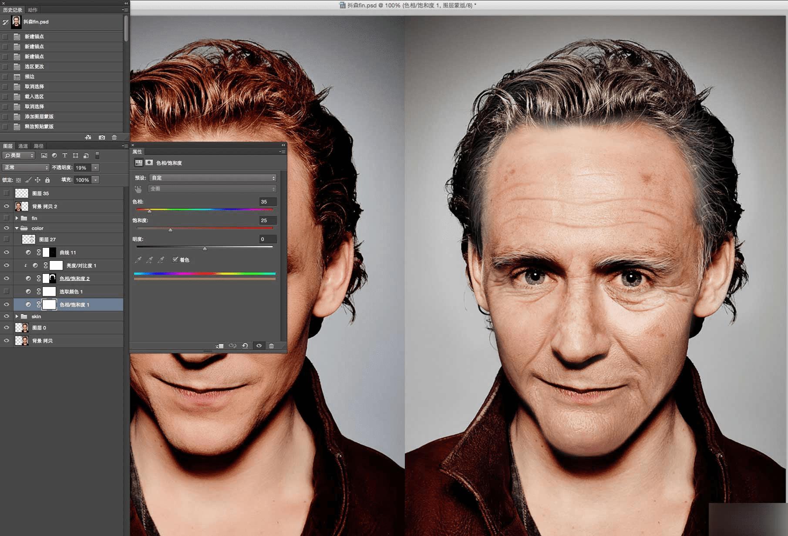
Task: Expand the skin layer group
Action: tap(17, 316)
